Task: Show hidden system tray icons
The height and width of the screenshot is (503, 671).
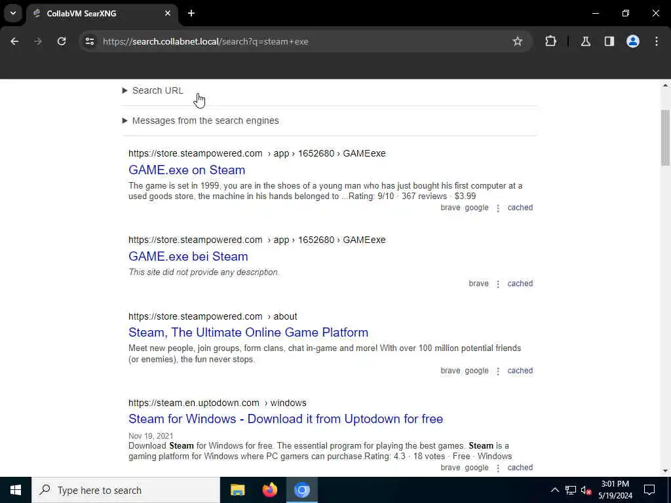Action: tap(554, 490)
